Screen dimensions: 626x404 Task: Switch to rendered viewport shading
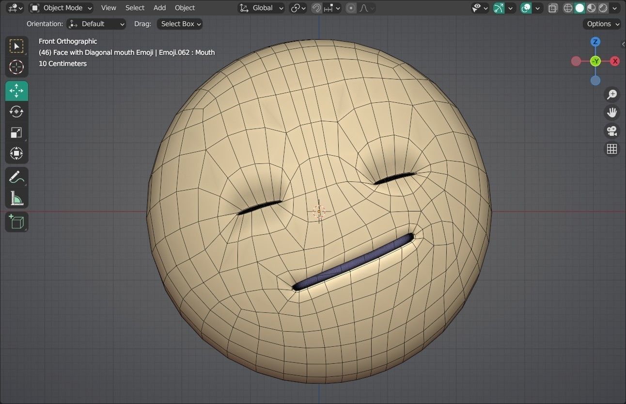click(x=603, y=8)
